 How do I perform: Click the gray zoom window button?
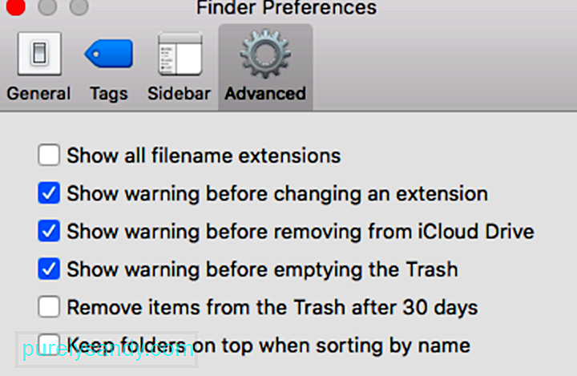pyautogui.click(x=79, y=6)
